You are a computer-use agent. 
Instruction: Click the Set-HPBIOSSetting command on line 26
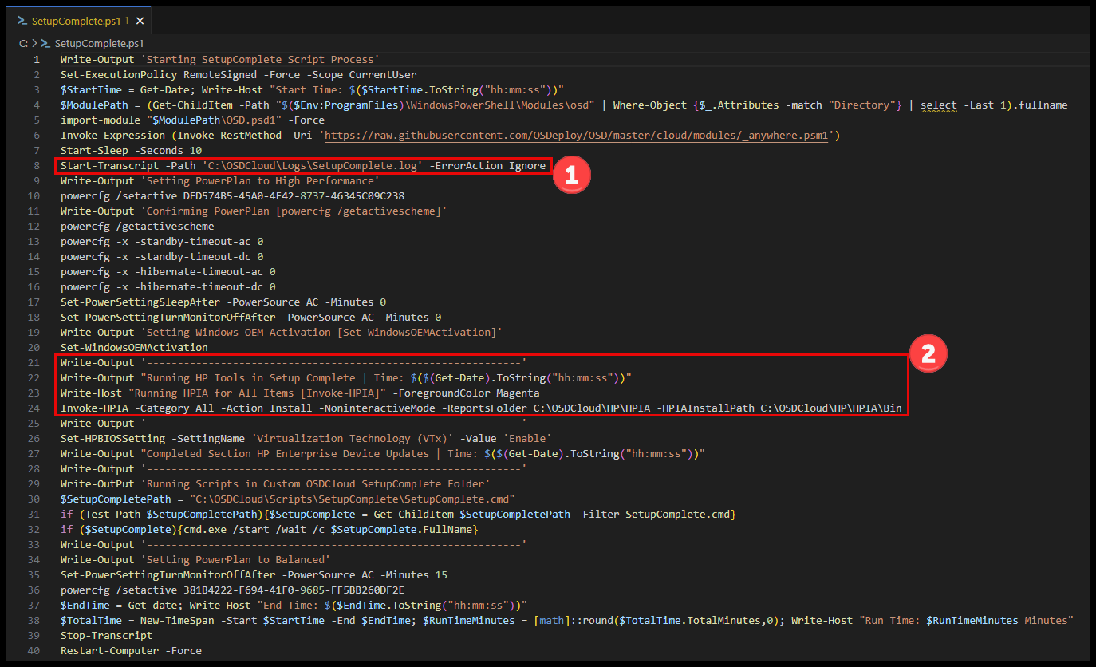click(115, 438)
